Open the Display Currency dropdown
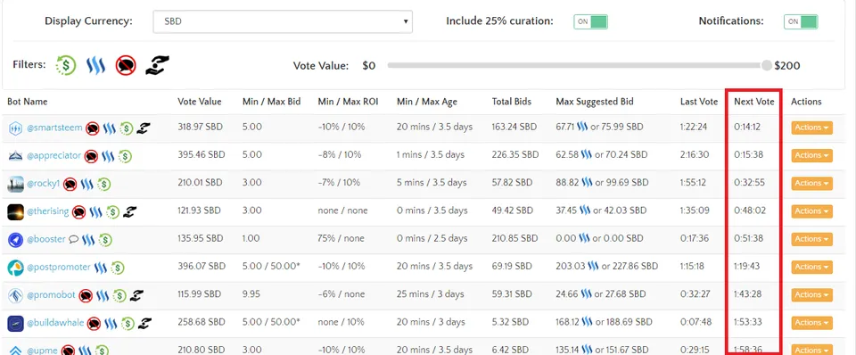The image size is (856, 355). click(x=283, y=21)
